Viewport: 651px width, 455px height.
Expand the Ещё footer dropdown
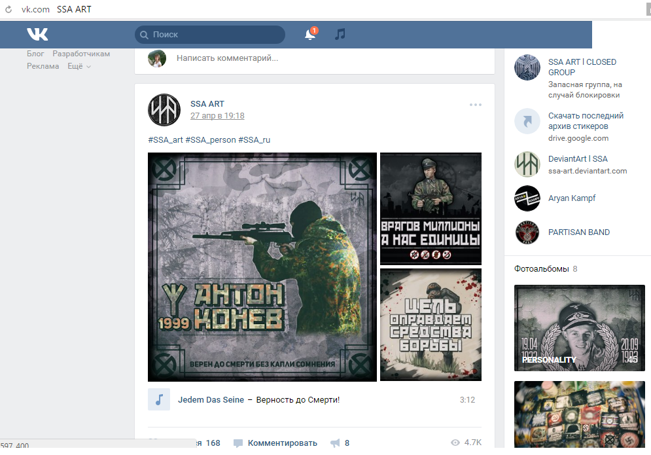(79, 66)
